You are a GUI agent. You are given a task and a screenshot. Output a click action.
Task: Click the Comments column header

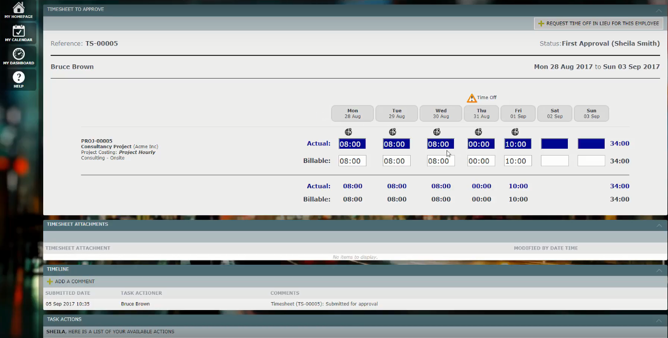[x=285, y=293]
